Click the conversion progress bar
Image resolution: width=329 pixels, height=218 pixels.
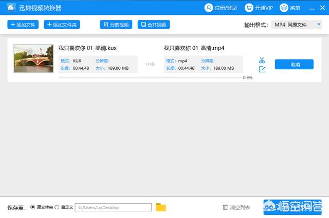(150, 77)
